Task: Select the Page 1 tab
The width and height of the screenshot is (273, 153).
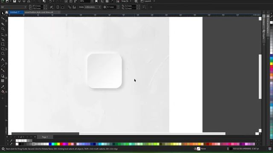Action: pyautogui.click(x=45, y=137)
